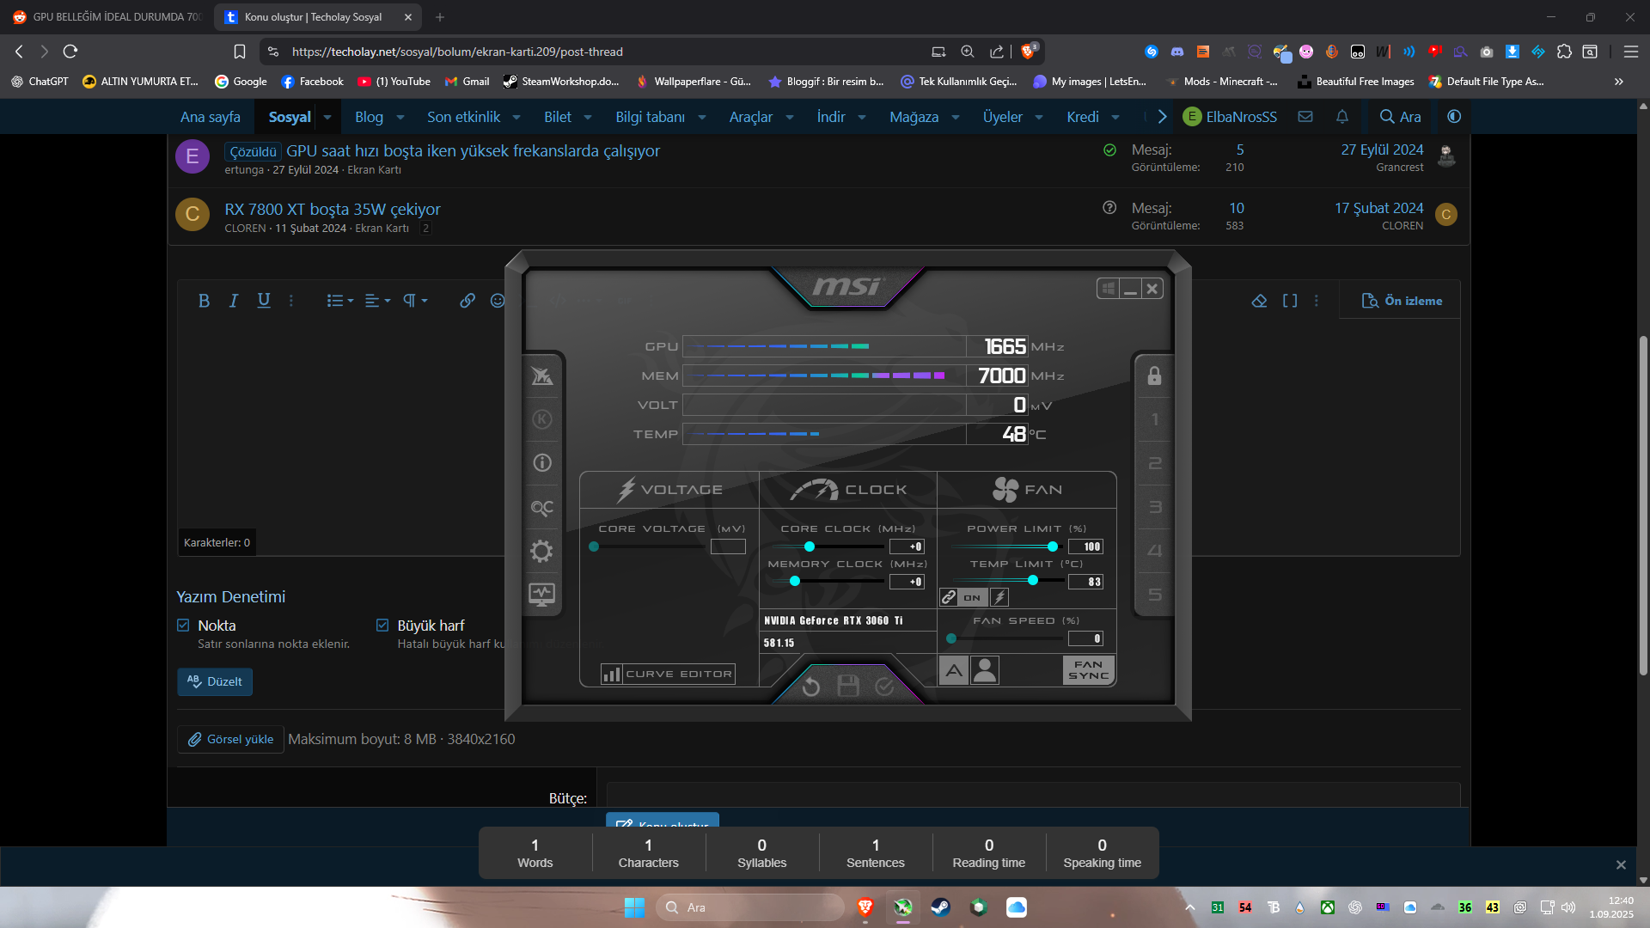Open the paragraph format dropdown
Image resolution: width=1650 pixels, height=928 pixels.
(x=415, y=301)
